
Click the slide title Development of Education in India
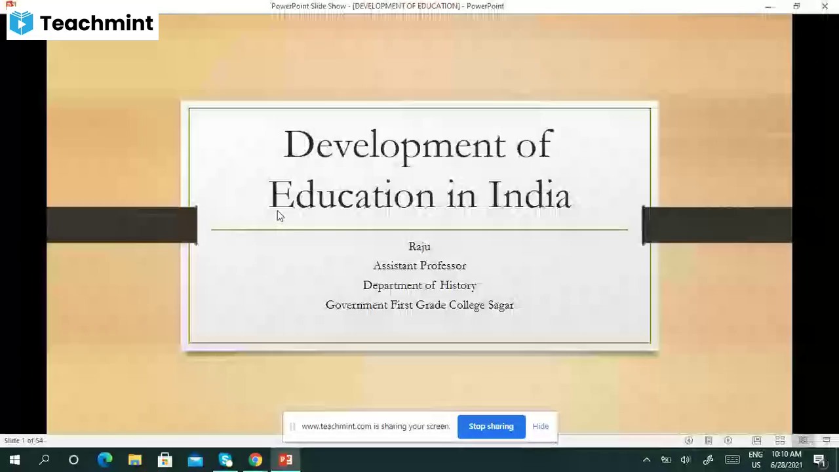[x=419, y=169]
